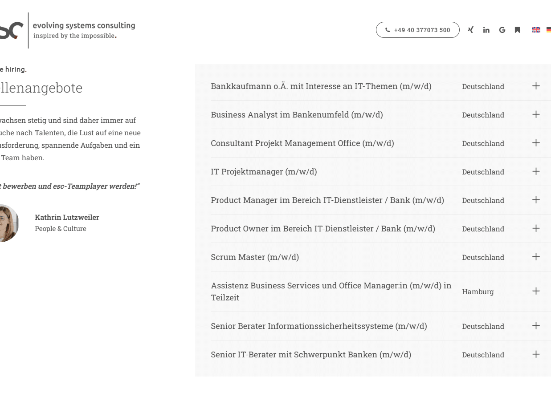Click Kathrin Lutzweiler's profile photo
The image size is (551, 413).
click(x=8, y=223)
